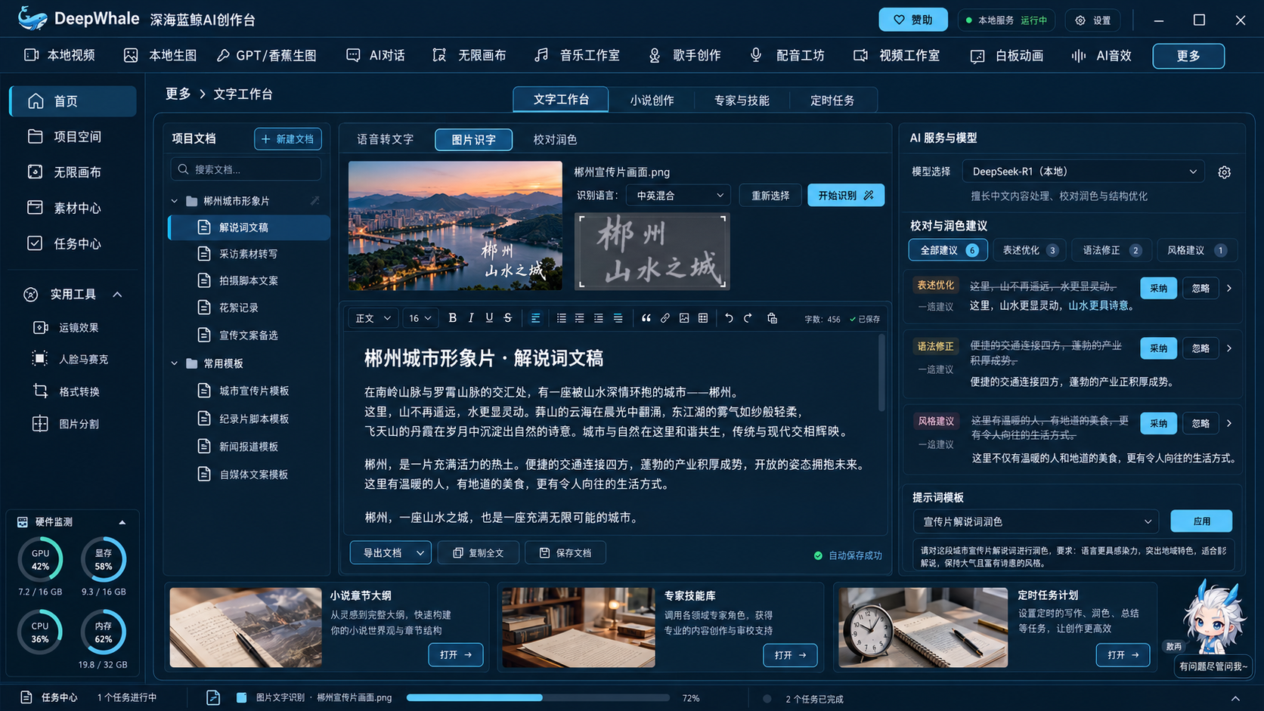Click the 郴州宣传片画面 city photo thumbnail
This screenshot has width=1264, height=711.
coord(455,225)
